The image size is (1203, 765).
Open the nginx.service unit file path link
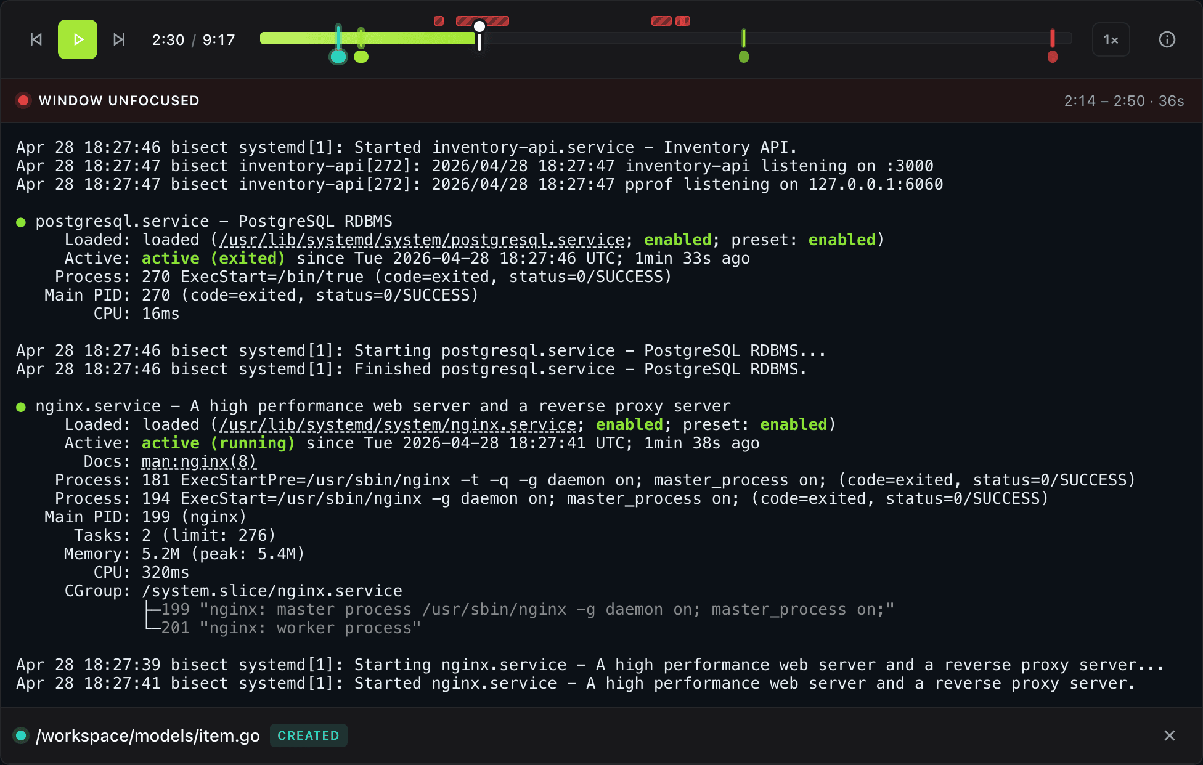(x=398, y=424)
